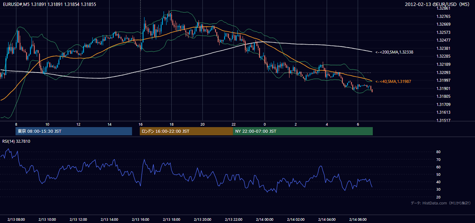Click the bottom time label 2/14 02:00

(x=295, y=220)
